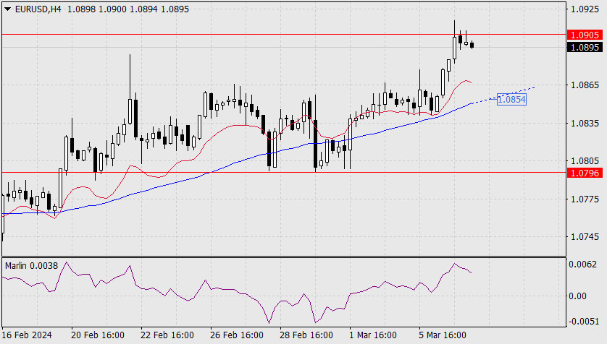Viewport: 607px width, 344px height.
Task: Click the 1.0835 price scale value
Action: [585, 123]
